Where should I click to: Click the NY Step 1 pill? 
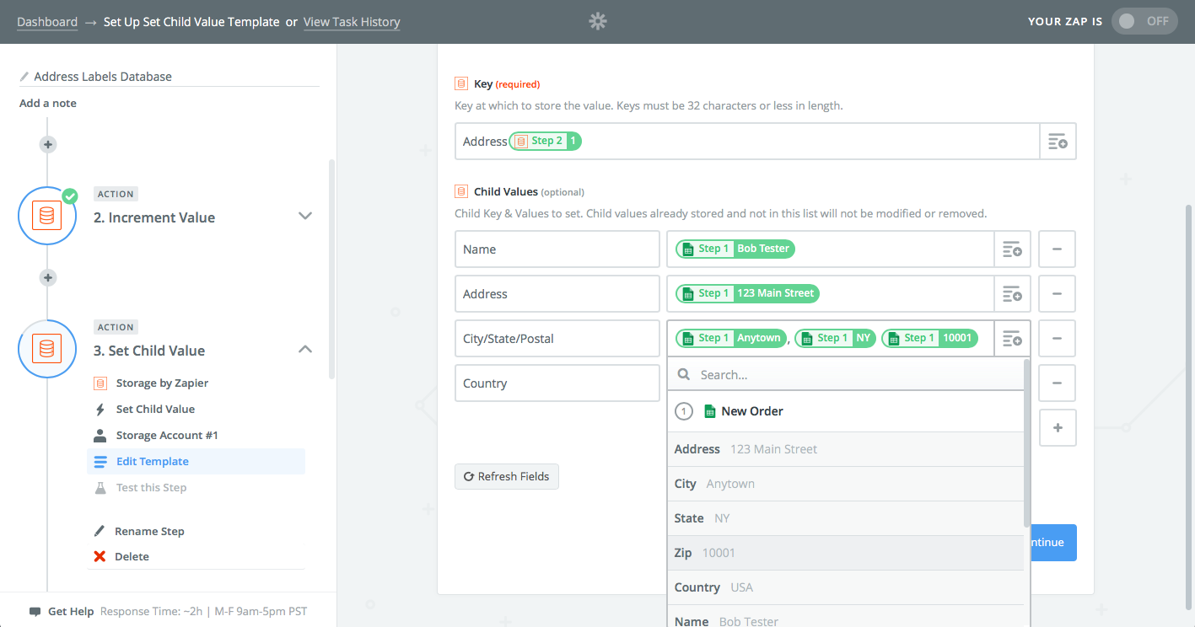836,338
